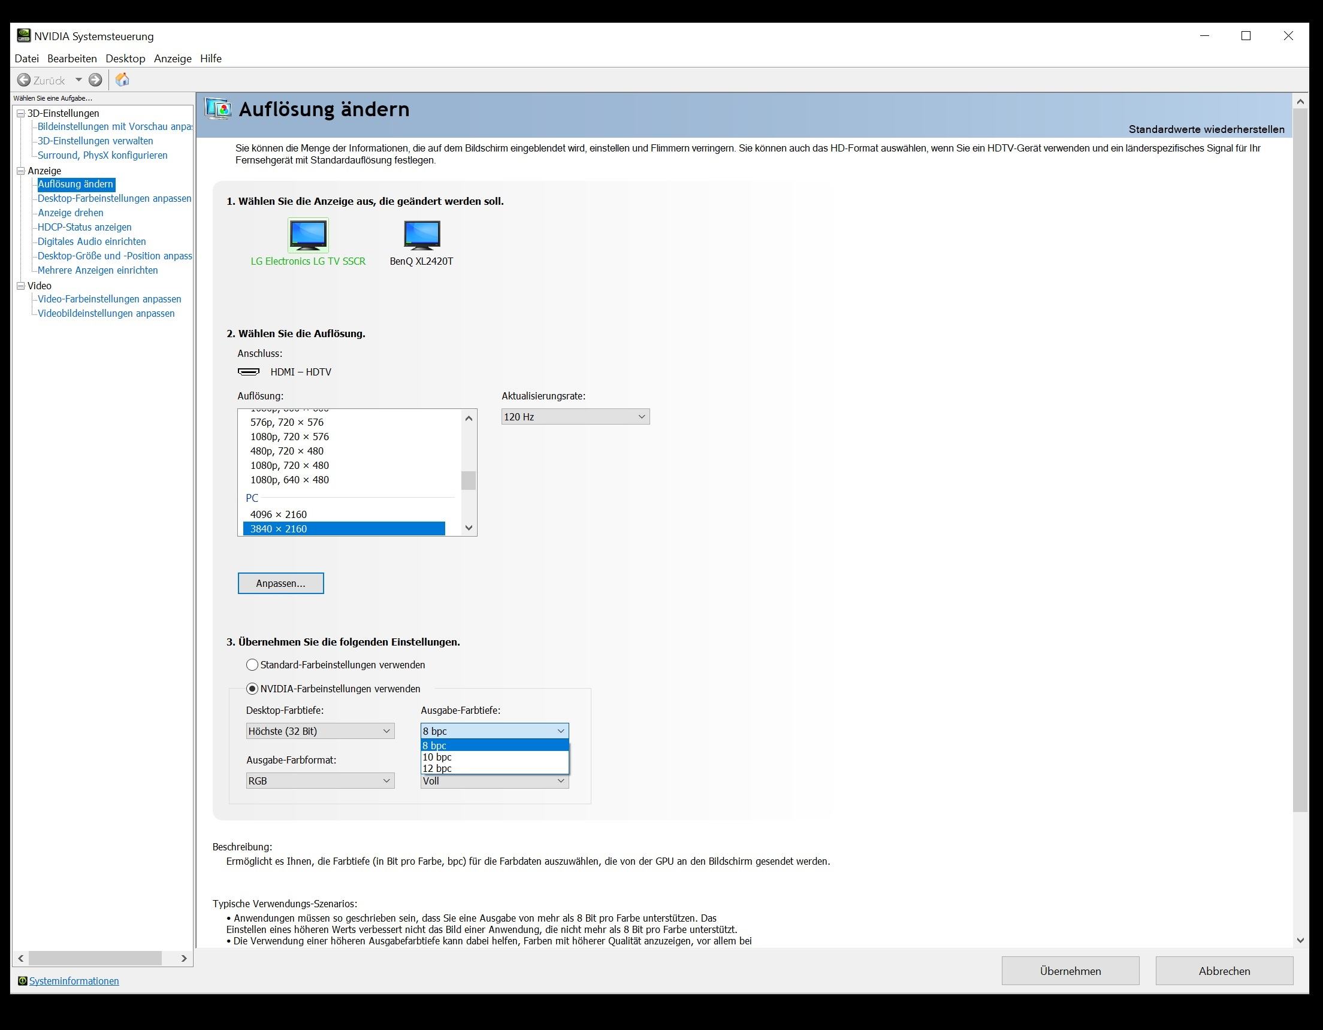1323x1030 pixels.
Task: Open the Hilfe menu
Action: point(211,59)
